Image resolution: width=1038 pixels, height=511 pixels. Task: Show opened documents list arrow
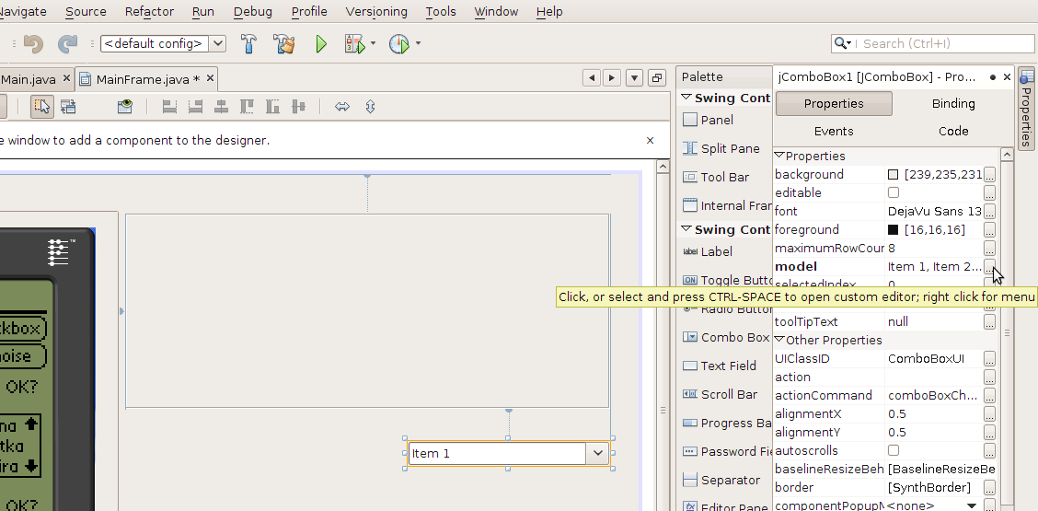click(634, 78)
